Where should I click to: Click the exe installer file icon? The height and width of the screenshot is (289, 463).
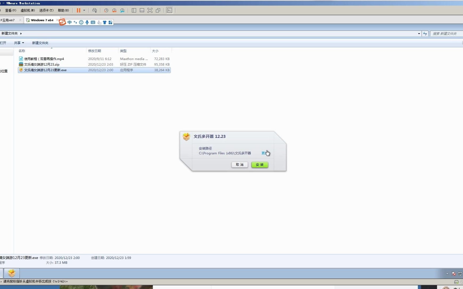pyautogui.click(x=21, y=70)
